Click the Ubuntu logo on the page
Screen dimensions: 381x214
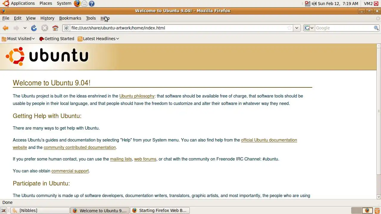[47, 56]
